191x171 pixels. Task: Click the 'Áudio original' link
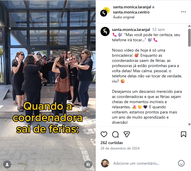click(124, 17)
